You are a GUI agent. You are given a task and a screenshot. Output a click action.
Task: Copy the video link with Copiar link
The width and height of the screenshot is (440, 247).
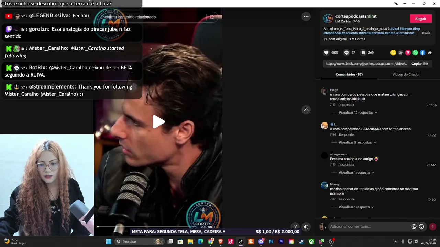coord(420,64)
